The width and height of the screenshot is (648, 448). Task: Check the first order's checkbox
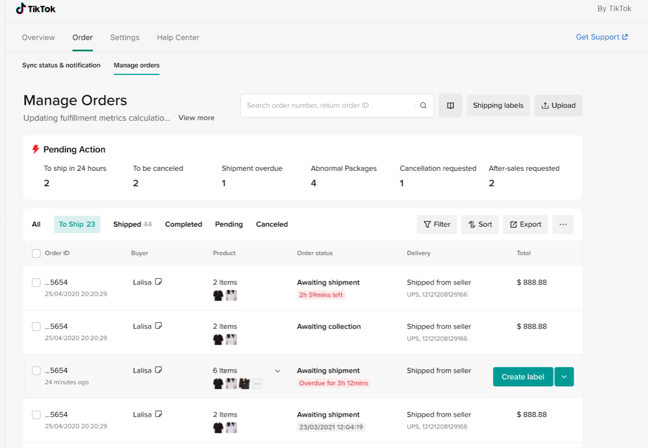point(36,282)
